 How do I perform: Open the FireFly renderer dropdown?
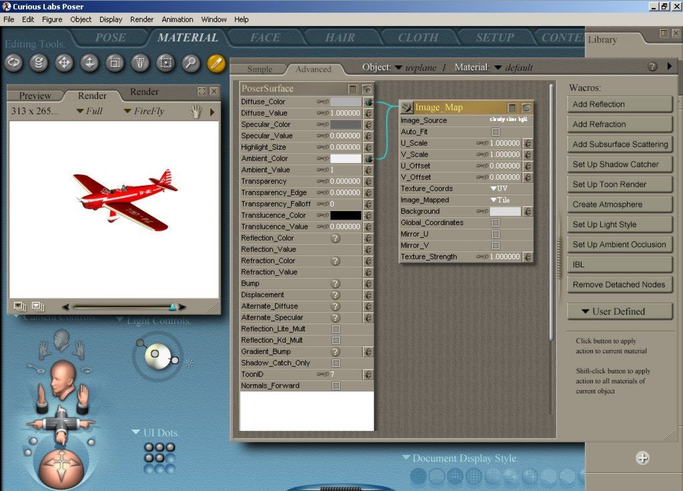[144, 111]
